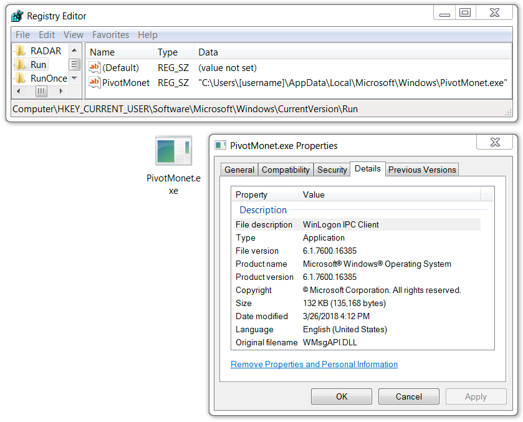Select the Run folder icon in registry tree
523x422 pixels.
coord(21,64)
